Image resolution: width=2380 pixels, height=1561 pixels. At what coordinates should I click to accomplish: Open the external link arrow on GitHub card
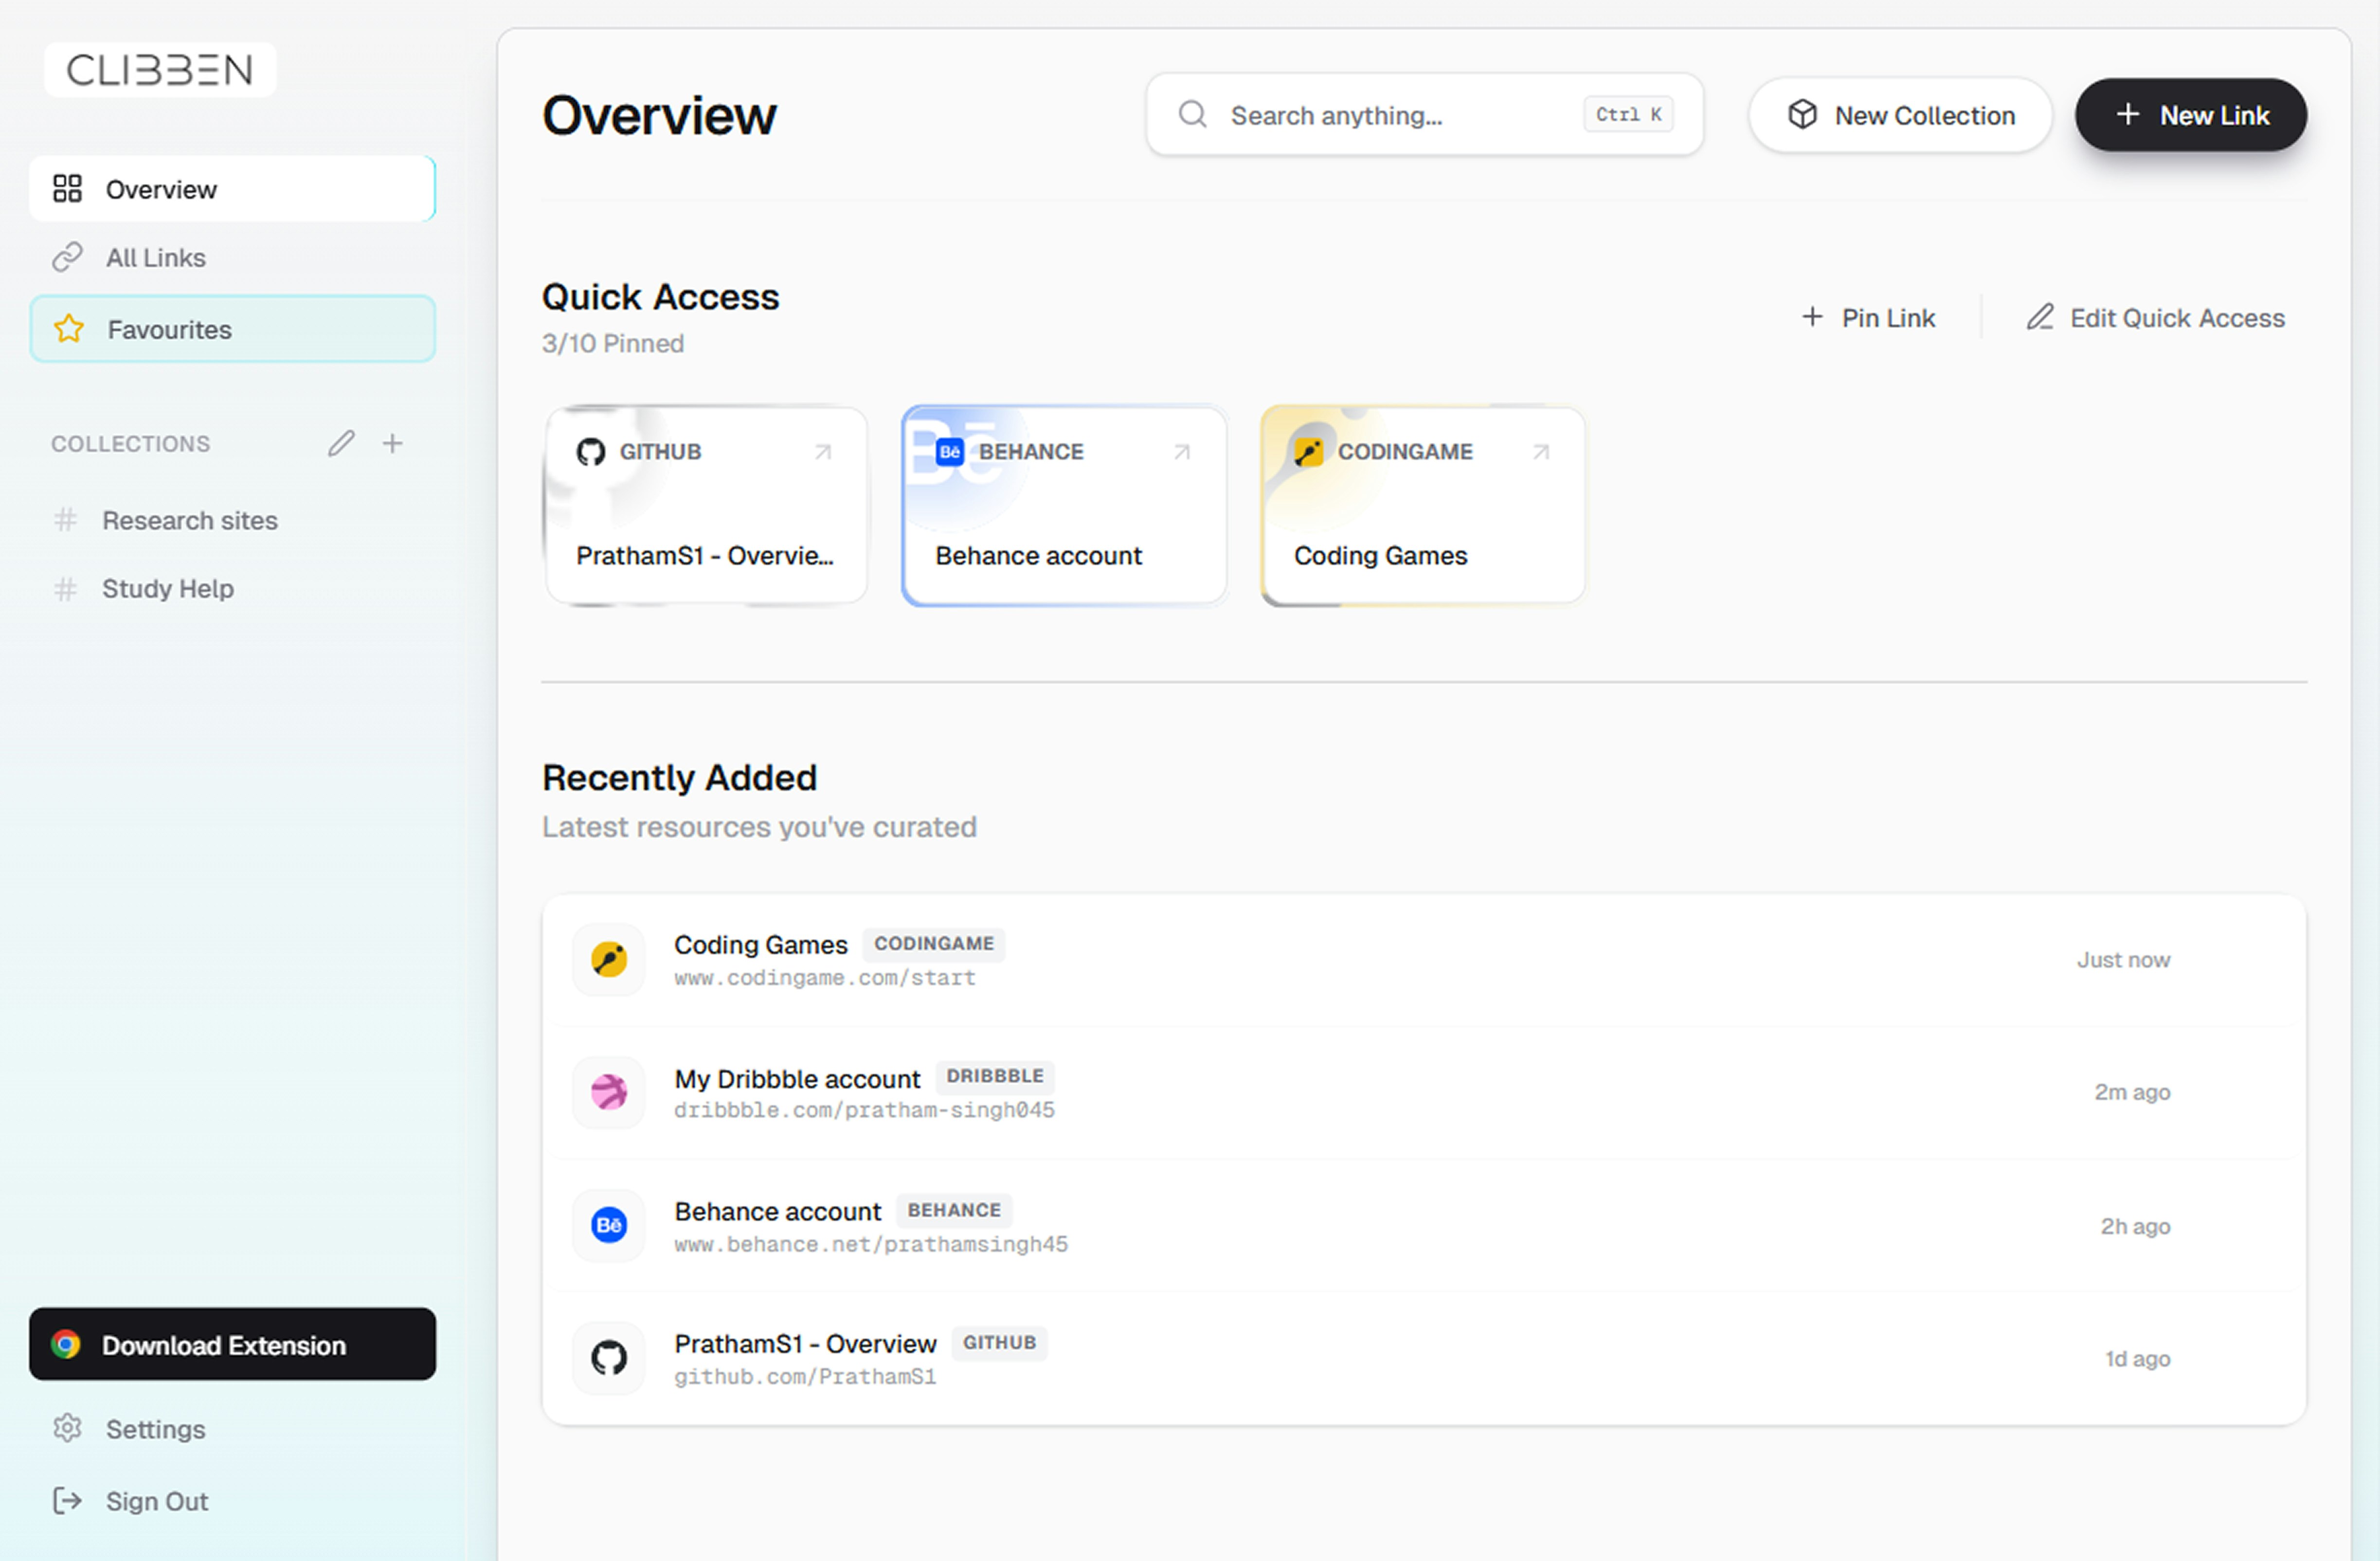[823, 452]
